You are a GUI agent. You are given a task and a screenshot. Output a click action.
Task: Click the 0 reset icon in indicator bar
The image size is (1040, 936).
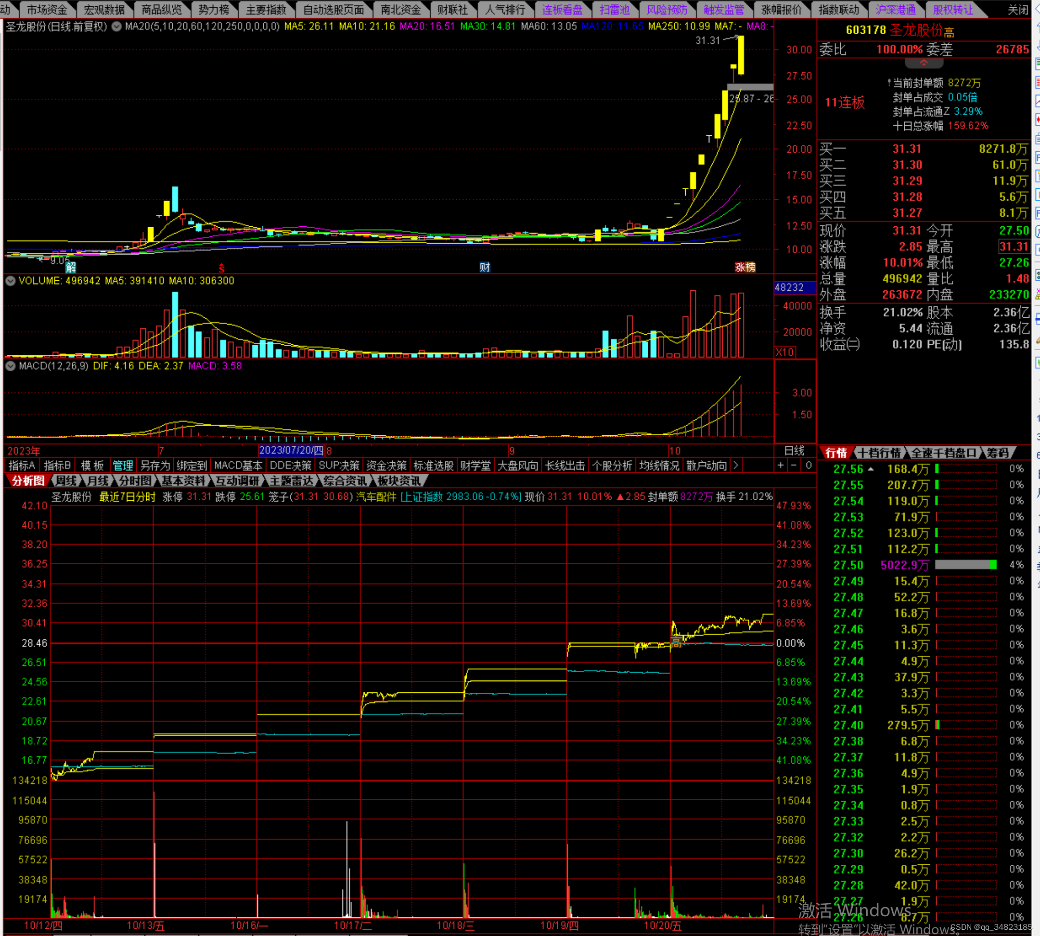pos(808,466)
